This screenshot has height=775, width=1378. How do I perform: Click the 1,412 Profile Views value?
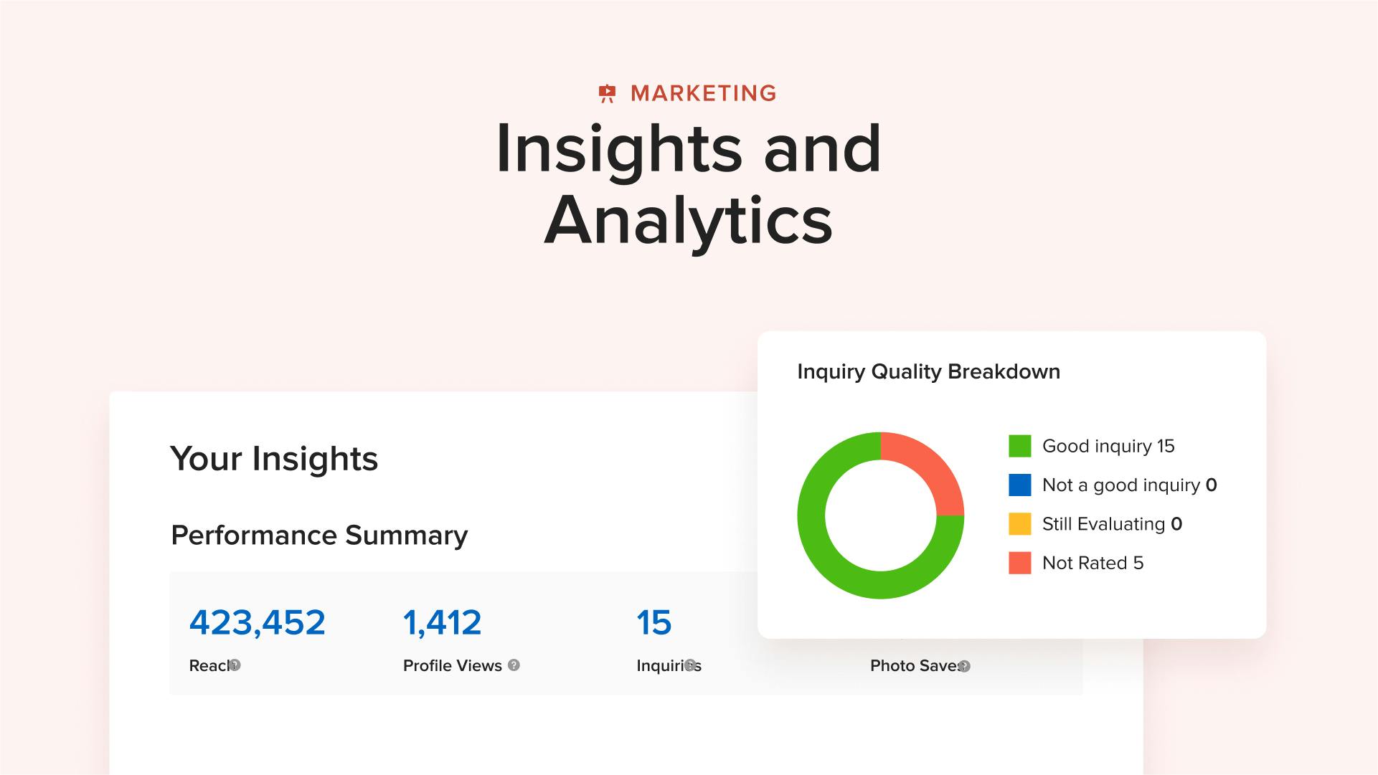pyautogui.click(x=442, y=622)
